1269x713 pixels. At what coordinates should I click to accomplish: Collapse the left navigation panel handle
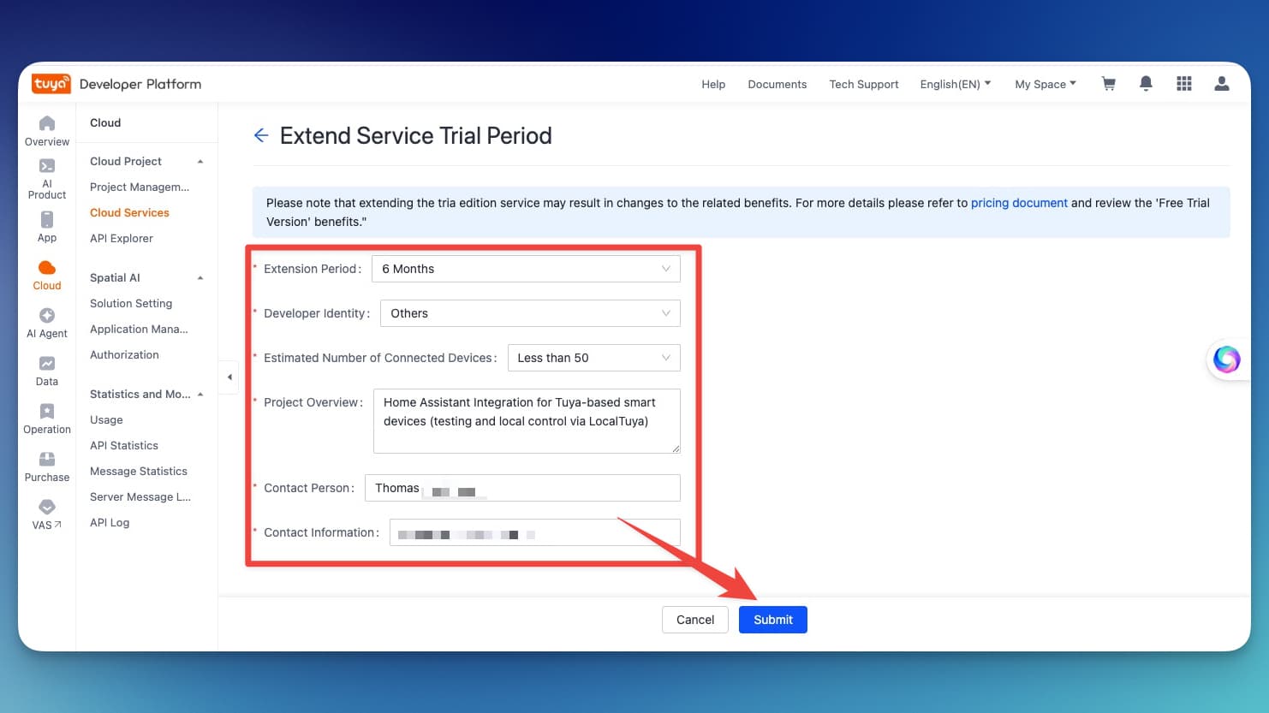pyautogui.click(x=229, y=377)
